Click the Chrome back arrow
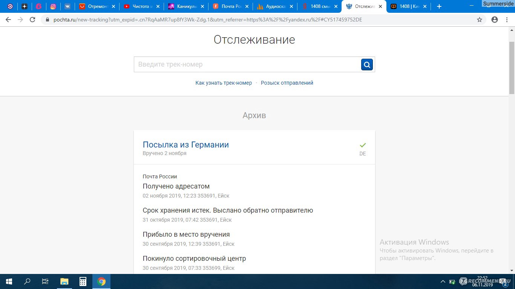Image resolution: width=515 pixels, height=289 pixels. [8, 20]
